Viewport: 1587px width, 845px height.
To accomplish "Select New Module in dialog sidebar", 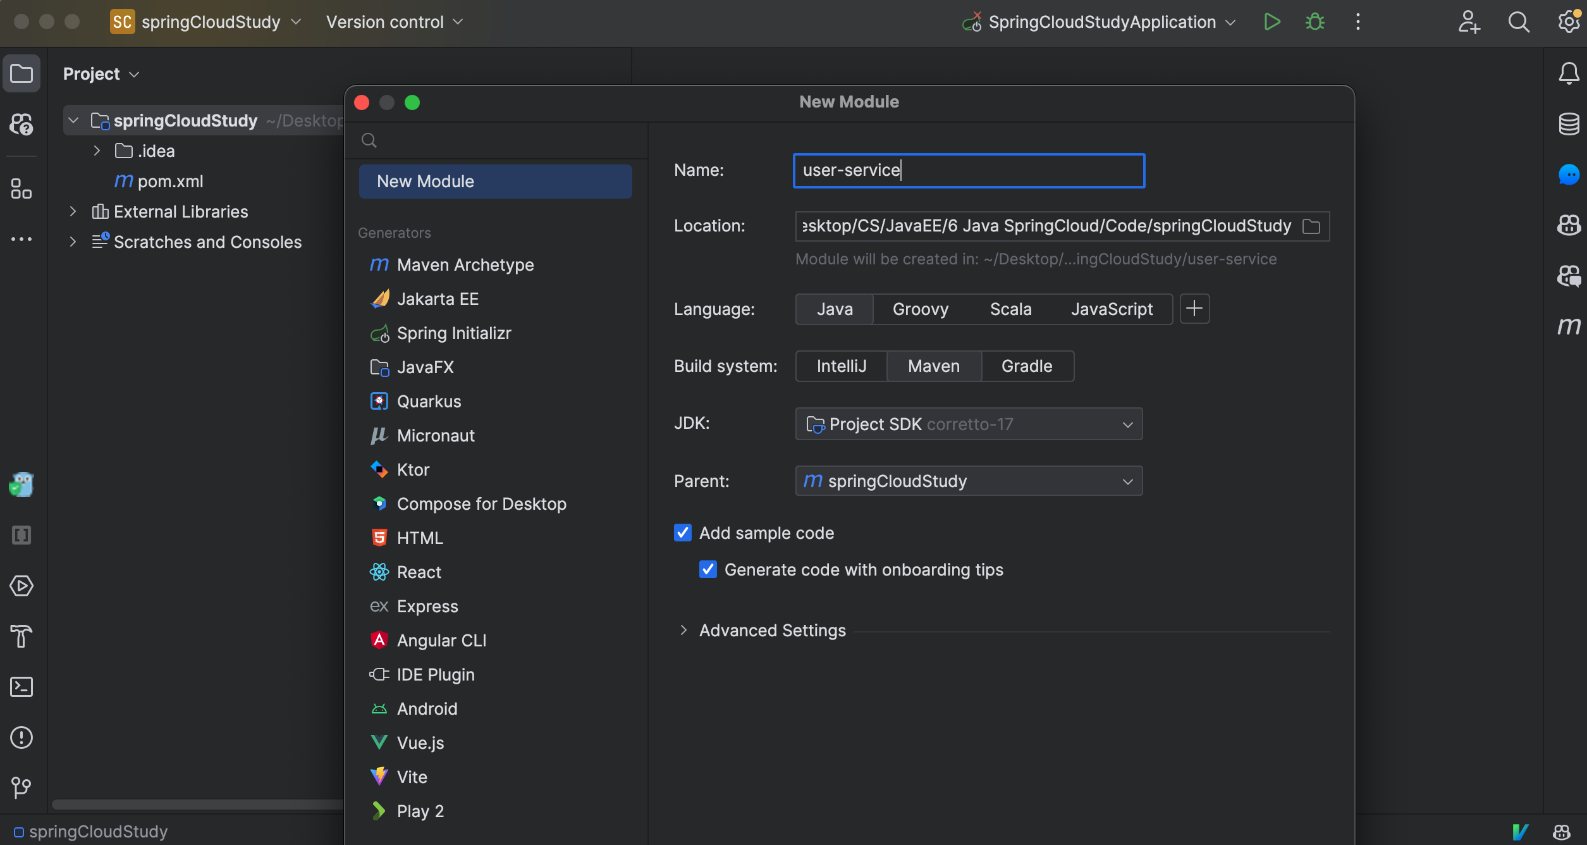I will (495, 182).
